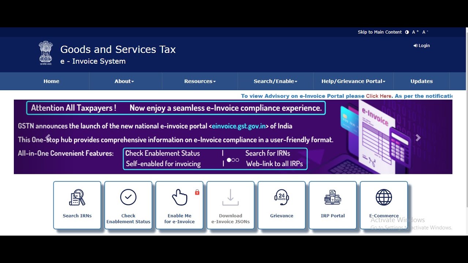Expand the About dropdown menu
468x263 pixels.
pyautogui.click(x=124, y=81)
